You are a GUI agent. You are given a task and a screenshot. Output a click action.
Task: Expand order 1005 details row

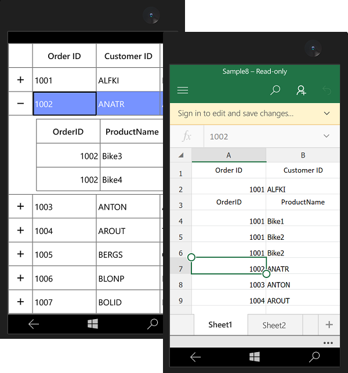click(20, 254)
